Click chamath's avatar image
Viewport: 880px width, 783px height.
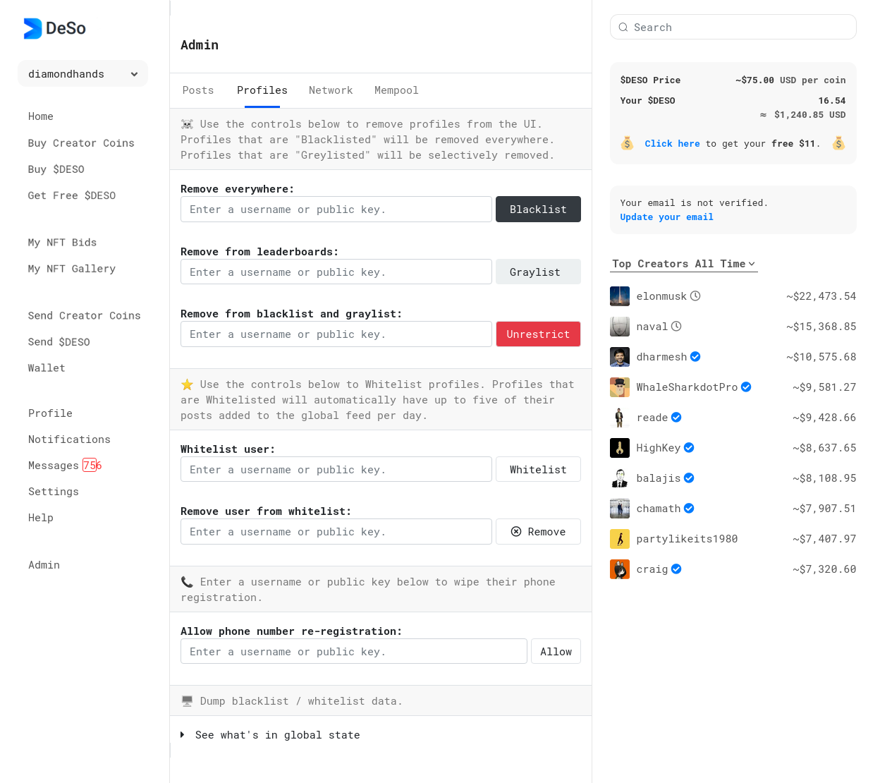(x=620, y=509)
